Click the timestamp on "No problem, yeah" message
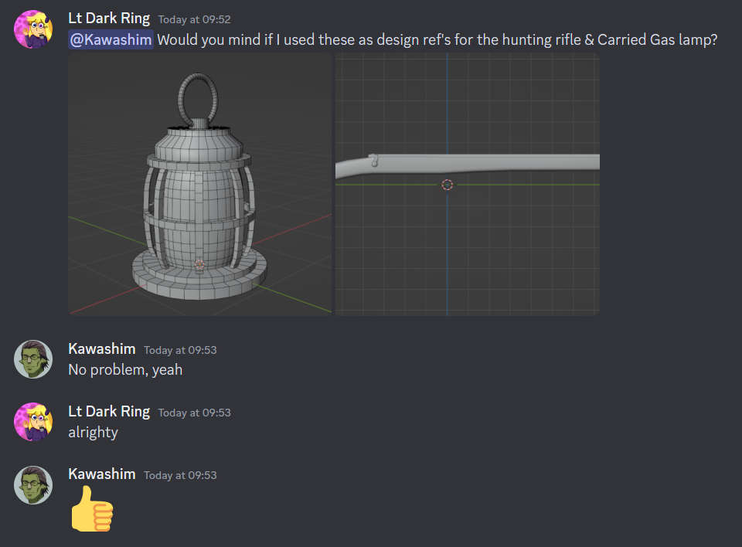Viewport: 742px width, 547px height. pos(180,350)
